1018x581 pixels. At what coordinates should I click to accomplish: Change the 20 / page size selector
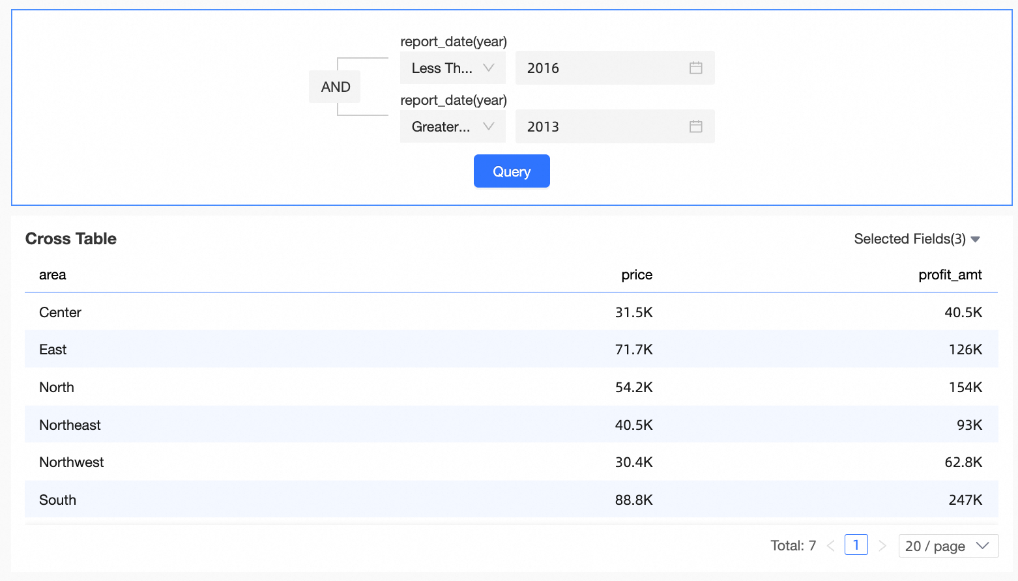pos(948,546)
